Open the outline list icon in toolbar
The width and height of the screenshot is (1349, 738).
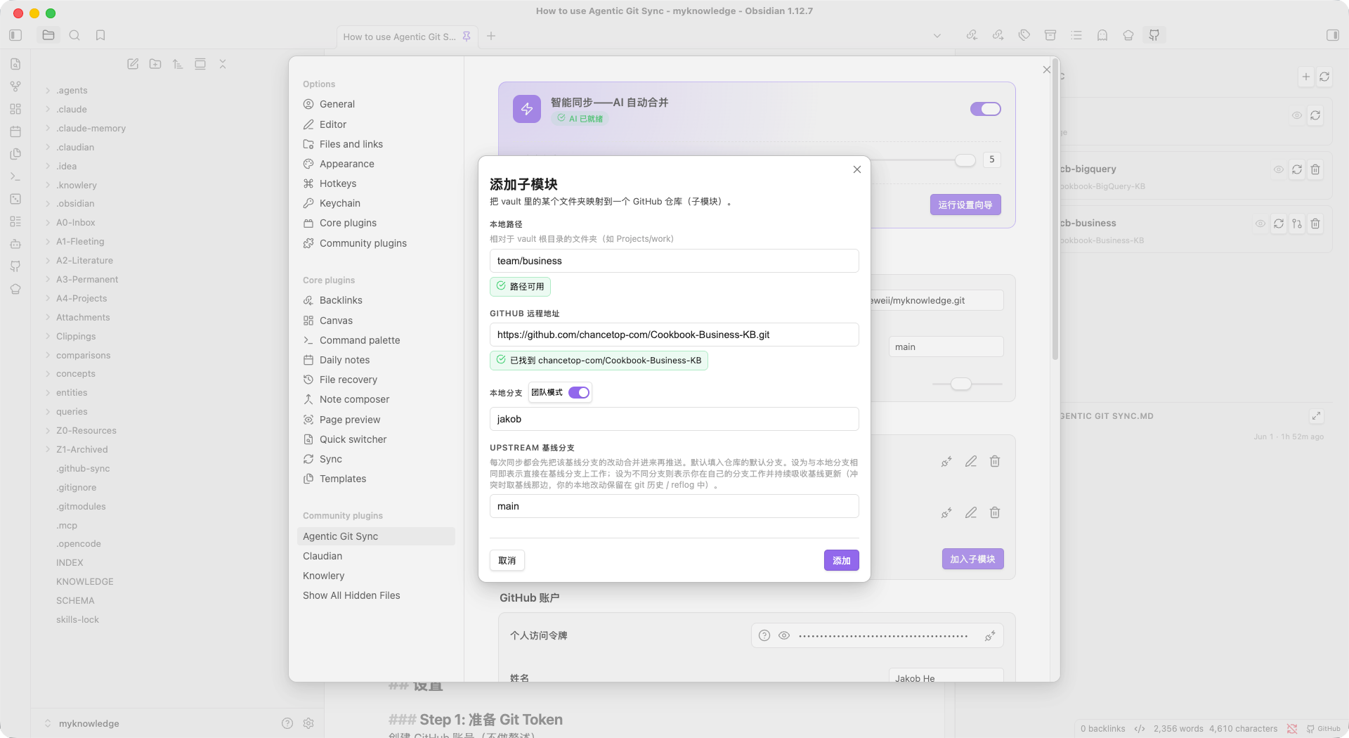[1076, 35]
